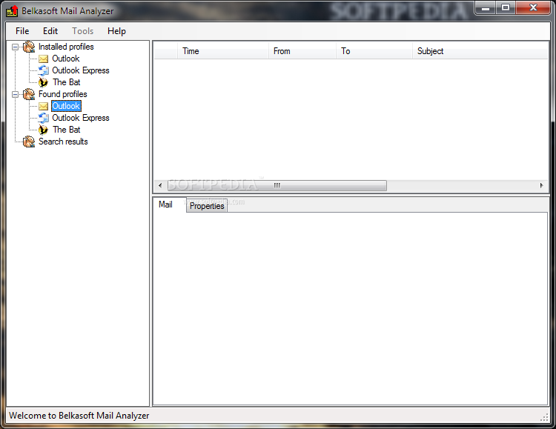Screen dimensions: 556x429
Task: Select The Bat under Found profiles
Action: pyautogui.click(x=67, y=130)
